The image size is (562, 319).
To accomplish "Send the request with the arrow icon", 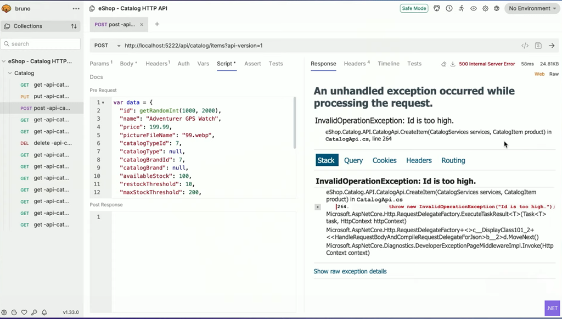I will (552, 46).
